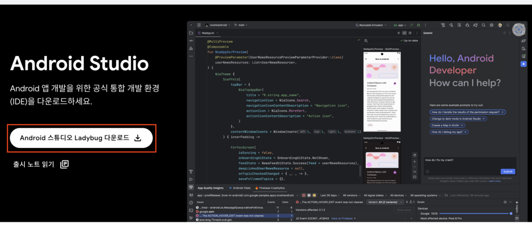Click the Search Everywhere magnifier icon

(x=484, y=25)
